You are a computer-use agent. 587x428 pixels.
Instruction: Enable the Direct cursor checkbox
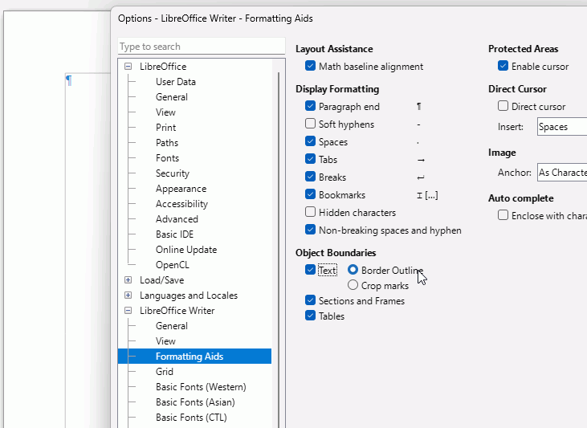tap(503, 107)
